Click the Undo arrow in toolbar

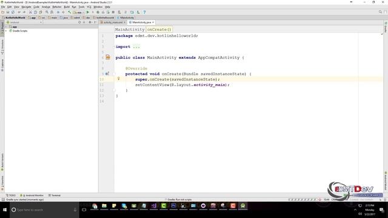(x=19, y=12)
